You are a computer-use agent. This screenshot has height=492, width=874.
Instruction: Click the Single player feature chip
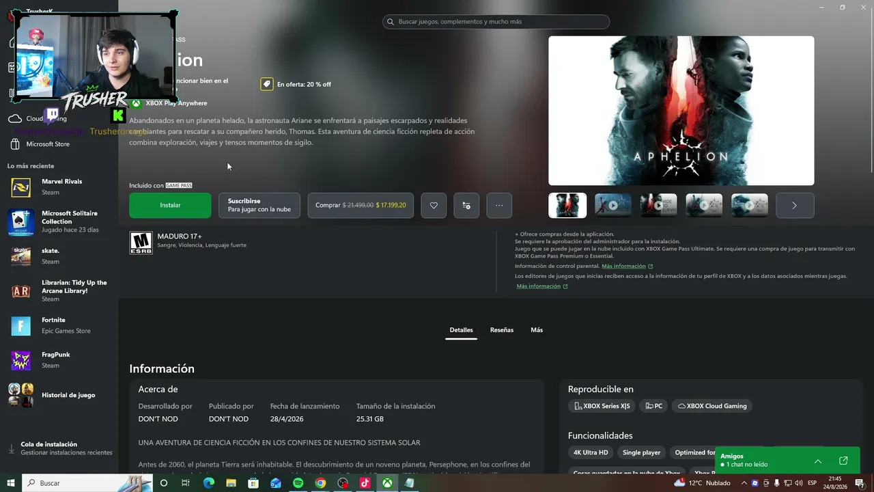(x=641, y=452)
